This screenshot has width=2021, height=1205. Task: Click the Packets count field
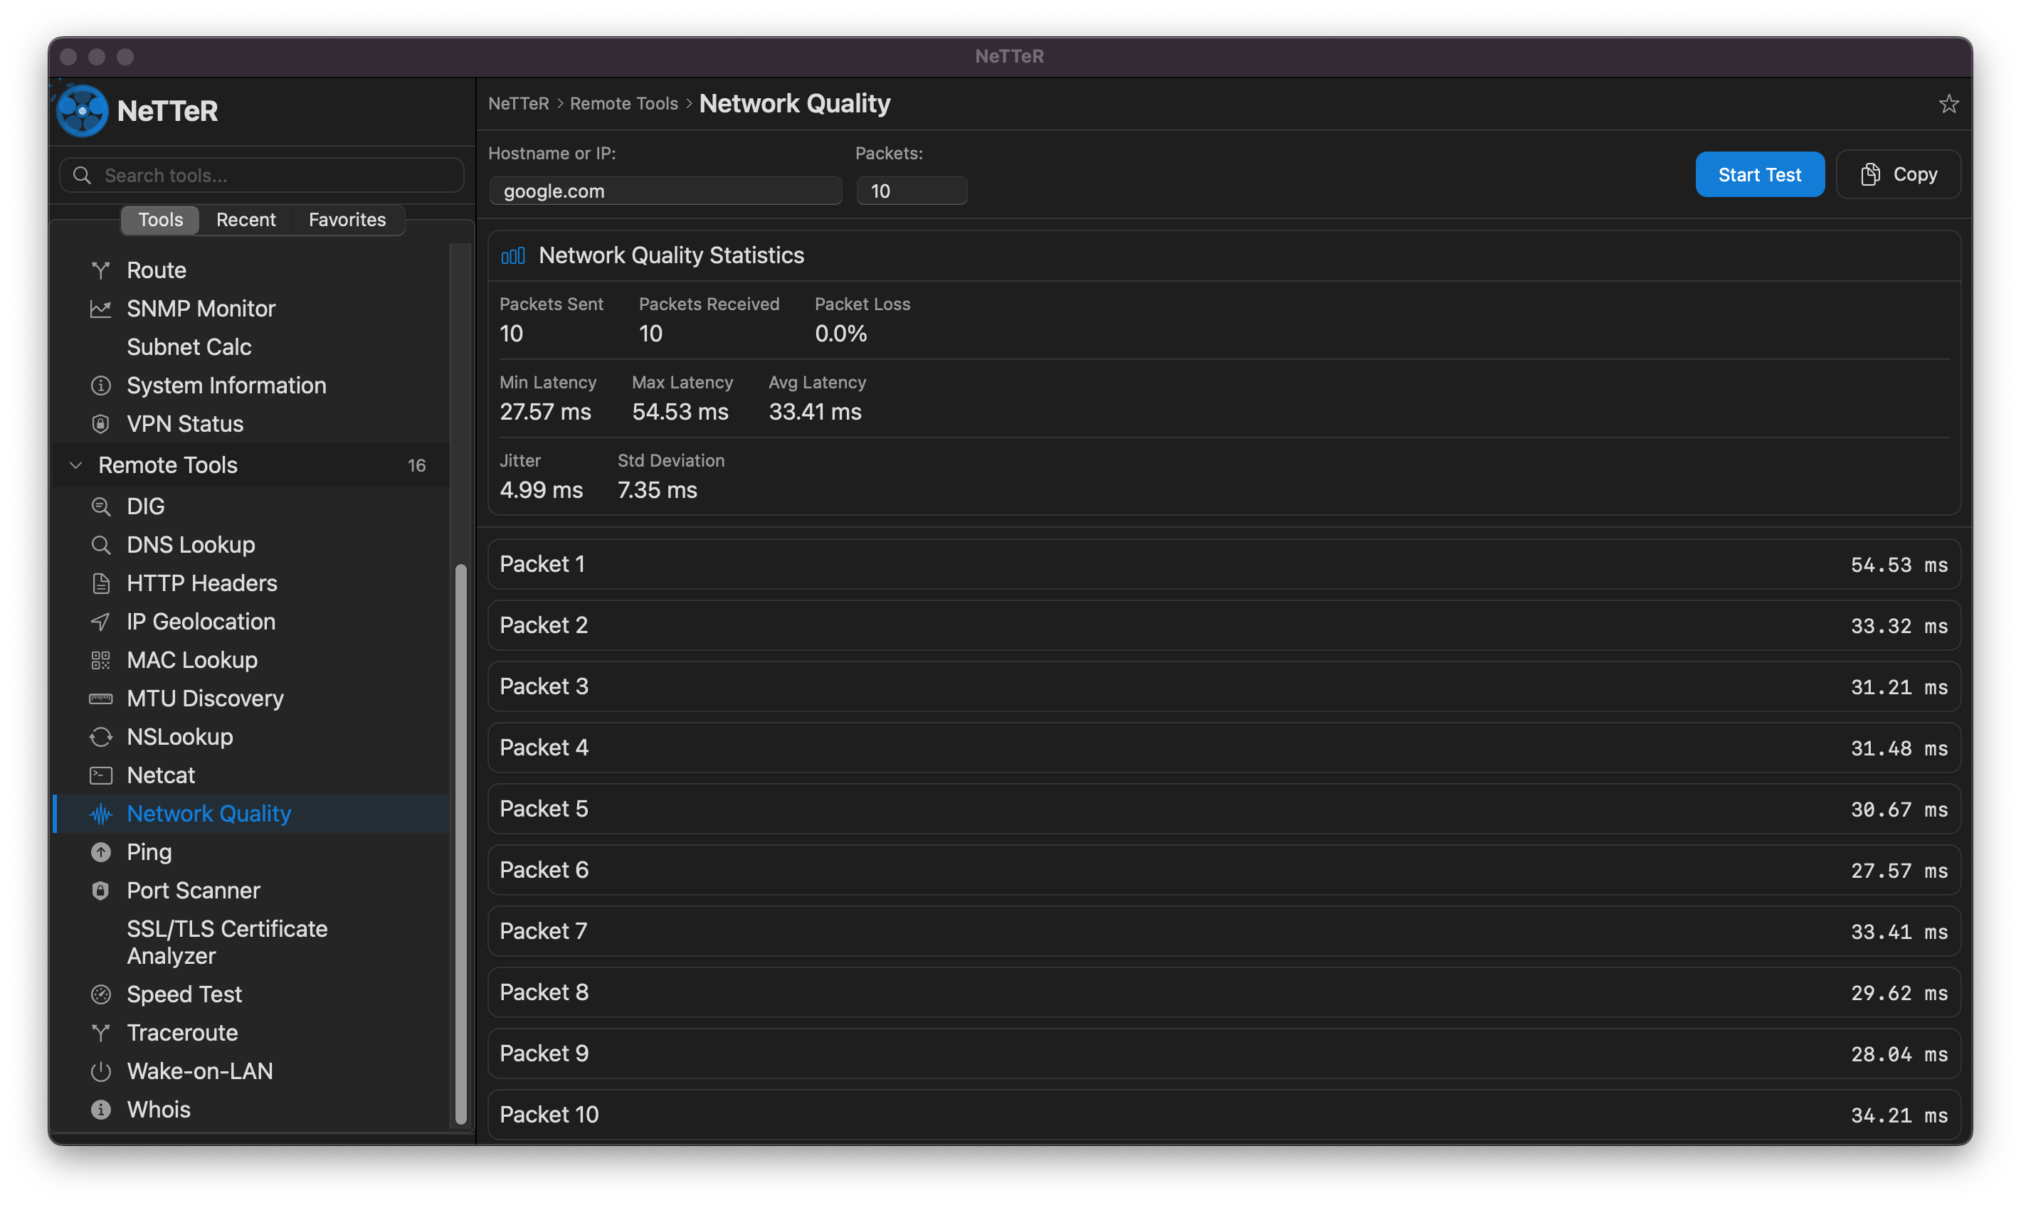[911, 191]
